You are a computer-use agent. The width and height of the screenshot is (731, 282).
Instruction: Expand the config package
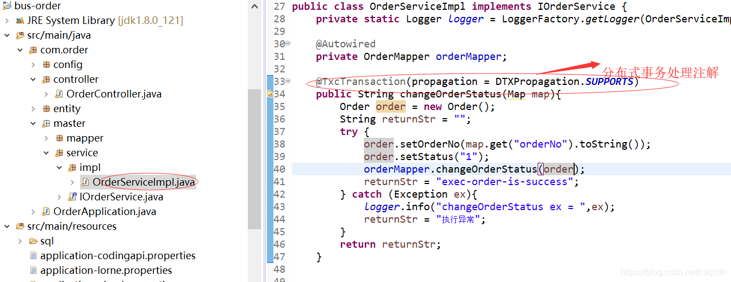[33, 65]
